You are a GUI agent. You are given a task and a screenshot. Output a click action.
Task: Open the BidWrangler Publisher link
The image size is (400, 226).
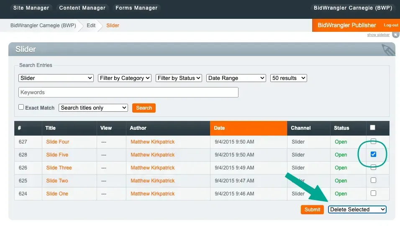pyautogui.click(x=347, y=25)
